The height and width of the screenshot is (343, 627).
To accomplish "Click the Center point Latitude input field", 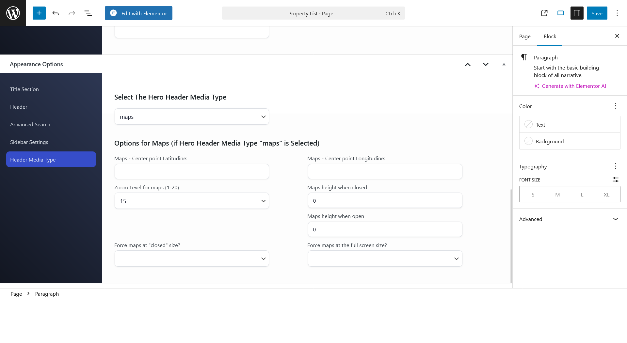I will pos(192,172).
